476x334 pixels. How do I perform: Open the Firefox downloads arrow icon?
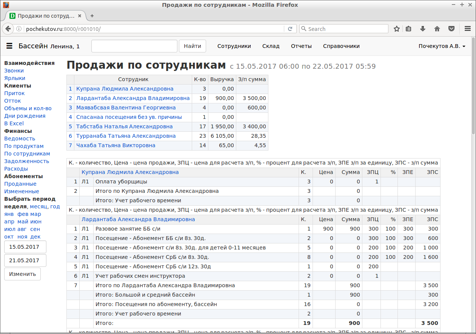pyautogui.click(x=423, y=29)
